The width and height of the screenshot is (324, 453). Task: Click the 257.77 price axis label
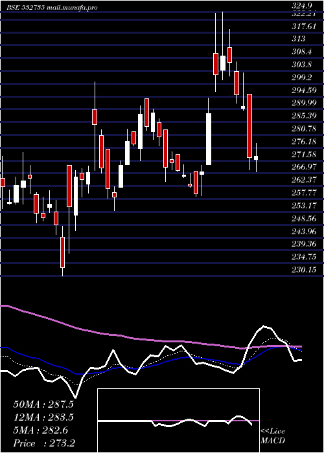tap(304, 192)
